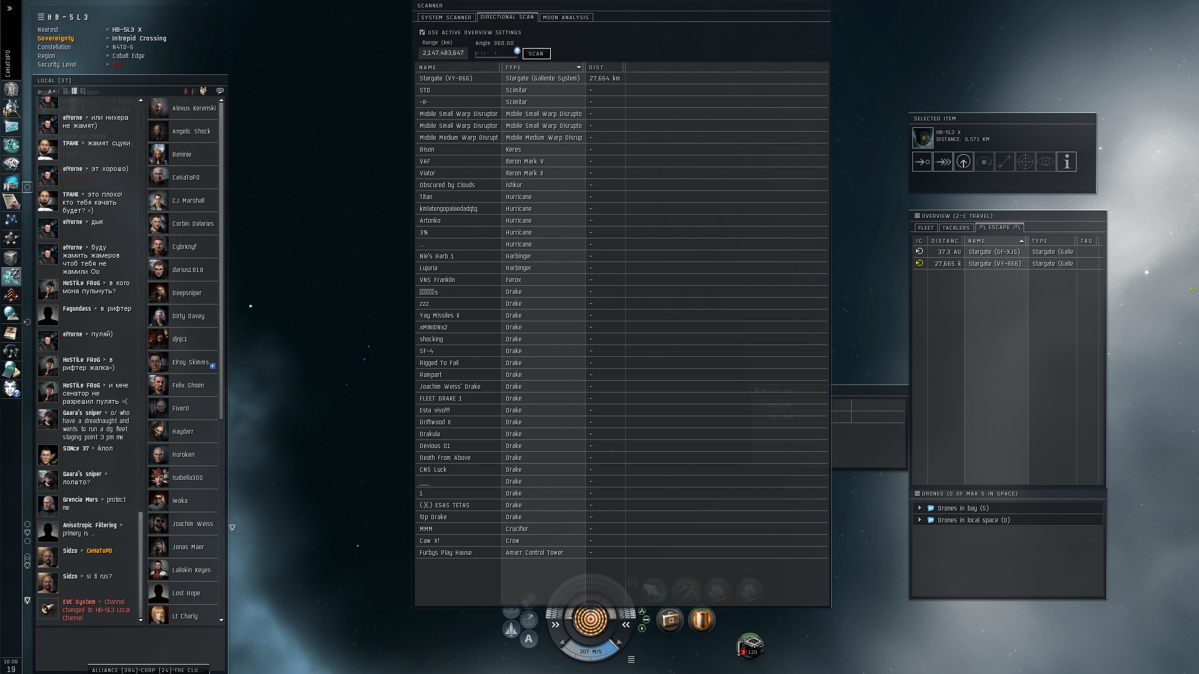Open the Moon Analysis tab
The width and height of the screenshot is (1199, 674).
(x=565, y=17)
